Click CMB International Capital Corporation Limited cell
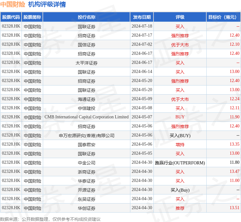 point(87,117)
